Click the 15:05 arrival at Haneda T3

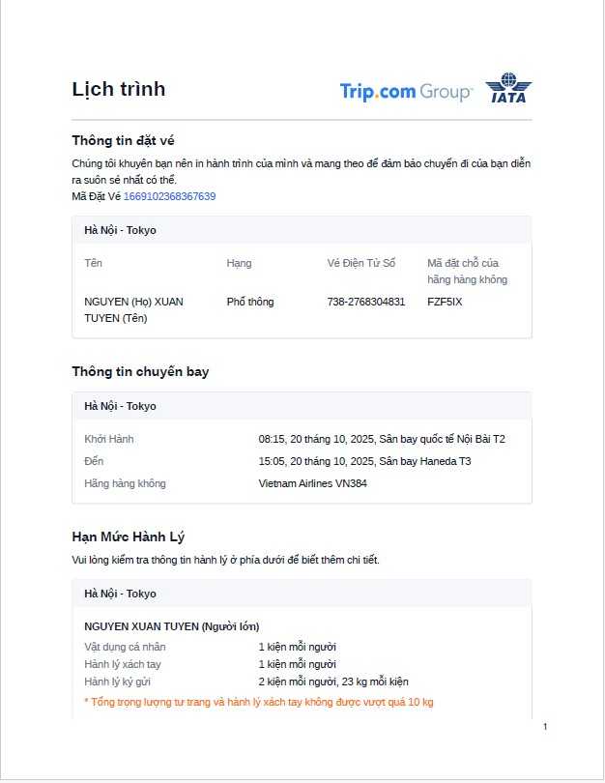(x=364, y=461)
